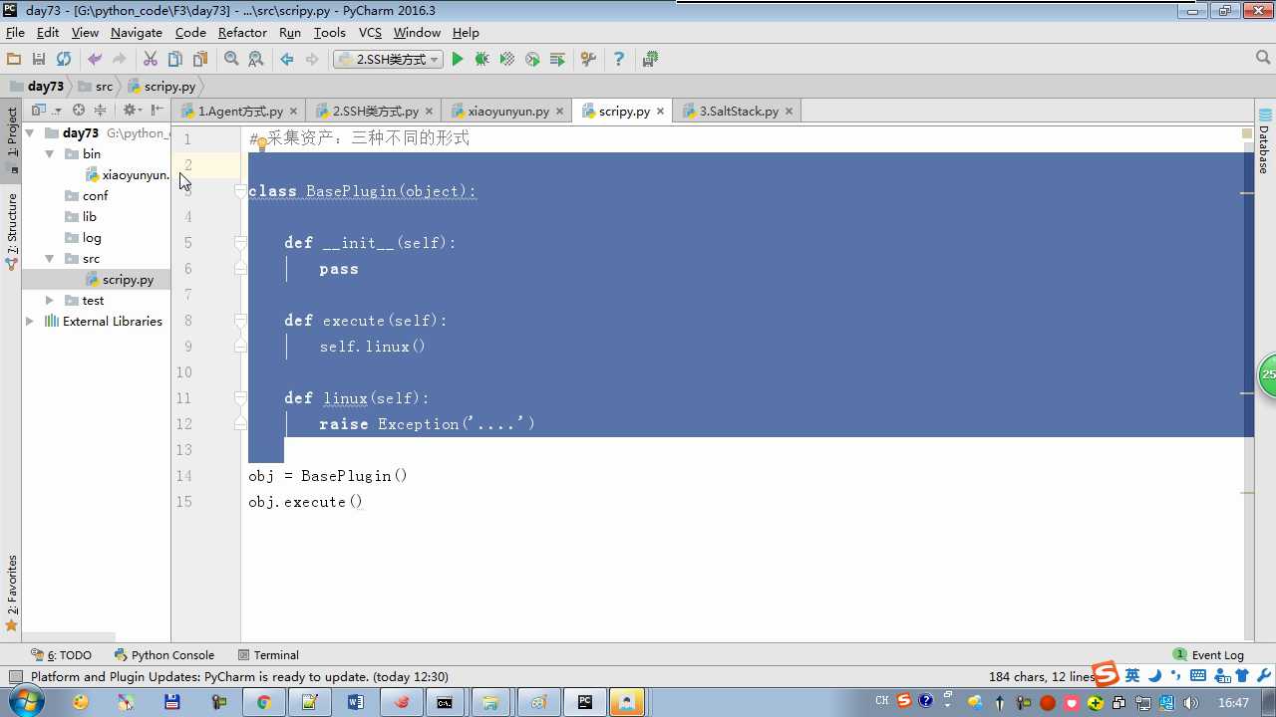The image size is (1276, 717).
Task: Synchronize project with the refresh icon
Action: point(64,60)
